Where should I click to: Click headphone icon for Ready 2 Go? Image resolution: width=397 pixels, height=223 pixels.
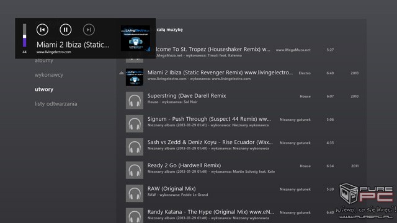click(135, 170)
